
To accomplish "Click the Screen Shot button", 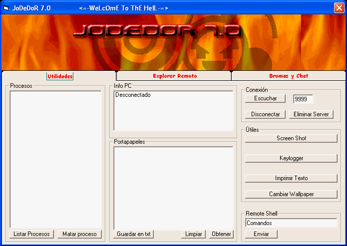I will pos(291,138).
